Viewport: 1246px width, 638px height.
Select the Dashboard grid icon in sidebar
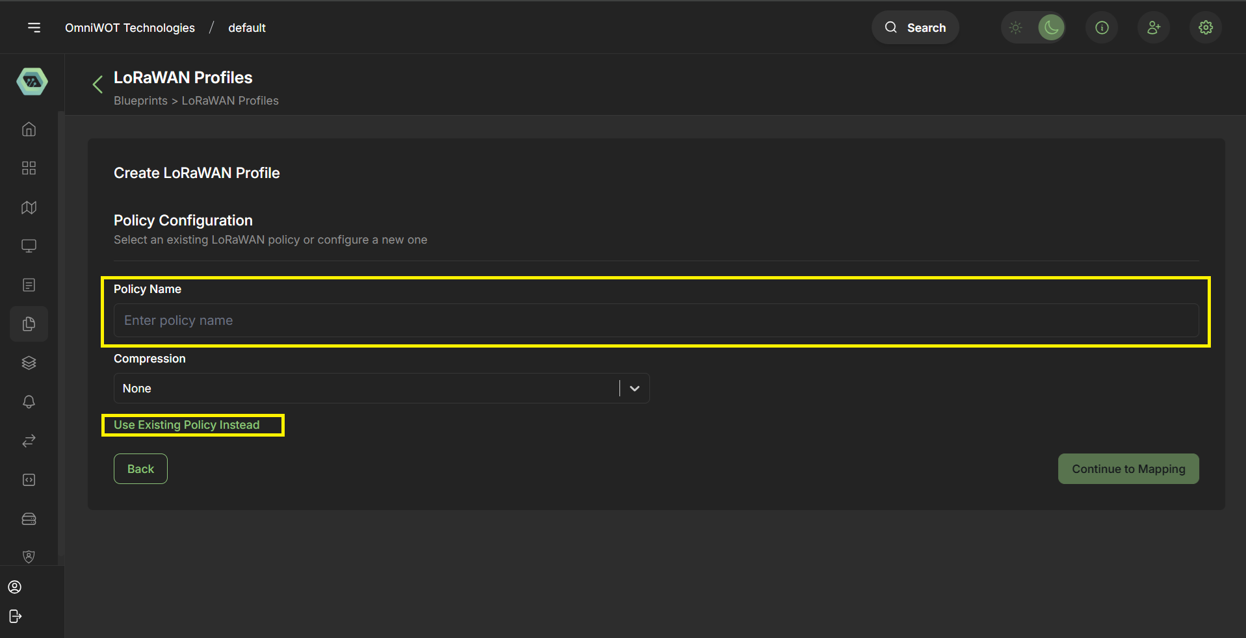[29, 168]
